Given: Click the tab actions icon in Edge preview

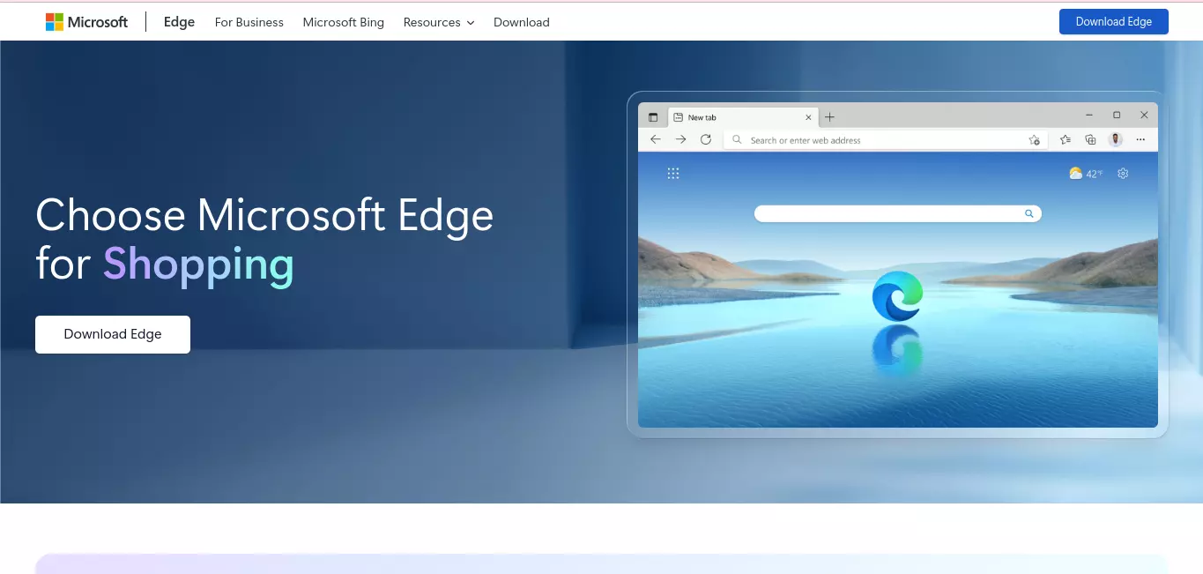Looking at the screenshot, I should tap(653, 117).
